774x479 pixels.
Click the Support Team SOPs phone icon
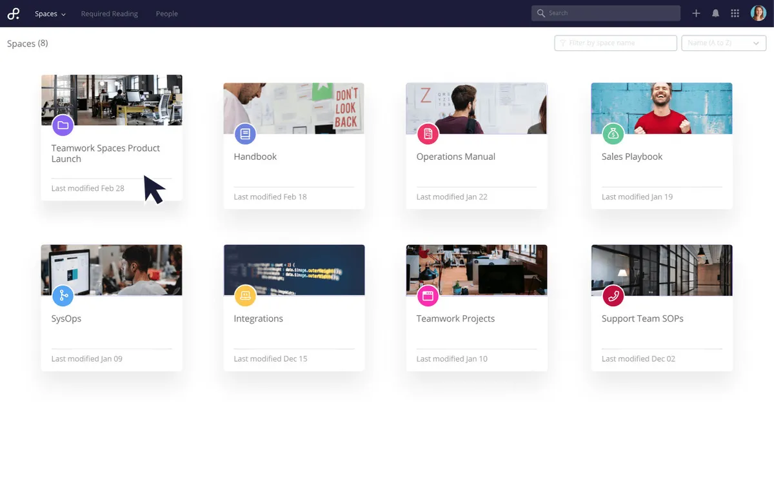pos(613,296)
